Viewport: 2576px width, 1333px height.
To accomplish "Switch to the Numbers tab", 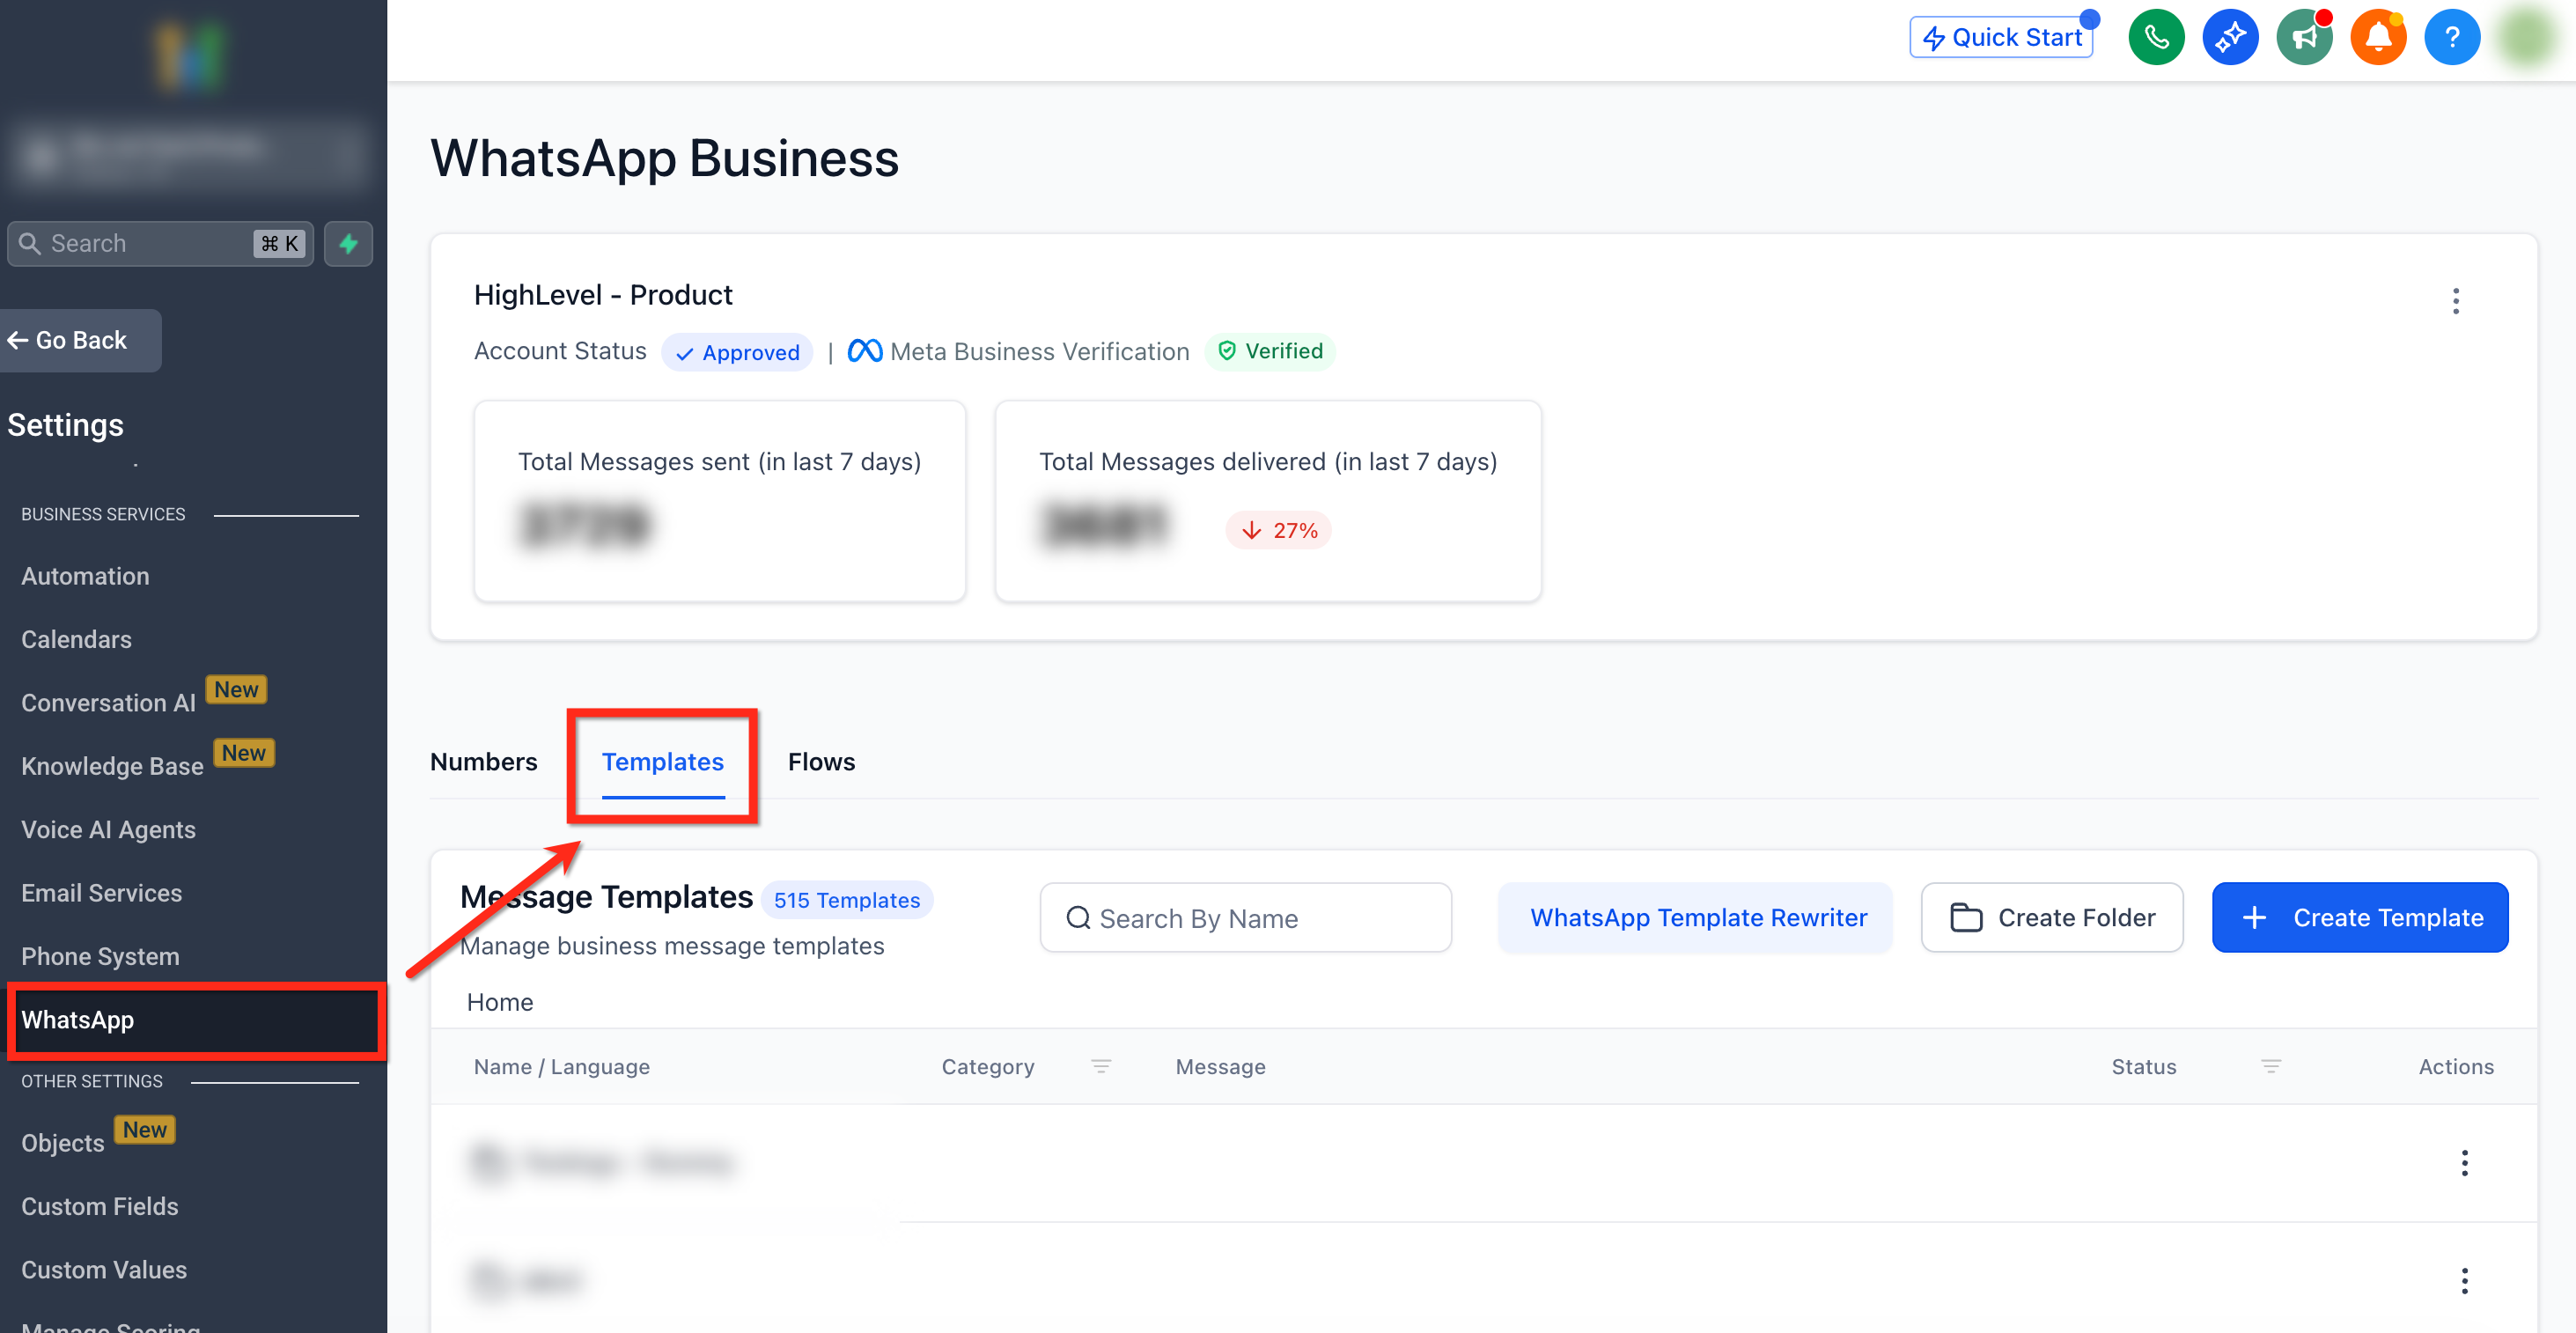I will [x=483, y=762].
